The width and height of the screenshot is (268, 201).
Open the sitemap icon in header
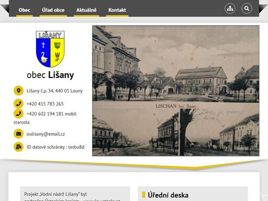coord(230,8)
